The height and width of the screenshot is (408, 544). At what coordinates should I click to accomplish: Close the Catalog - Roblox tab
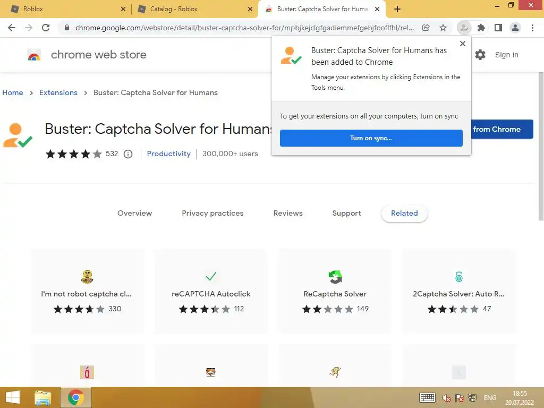tap(250, 9)
